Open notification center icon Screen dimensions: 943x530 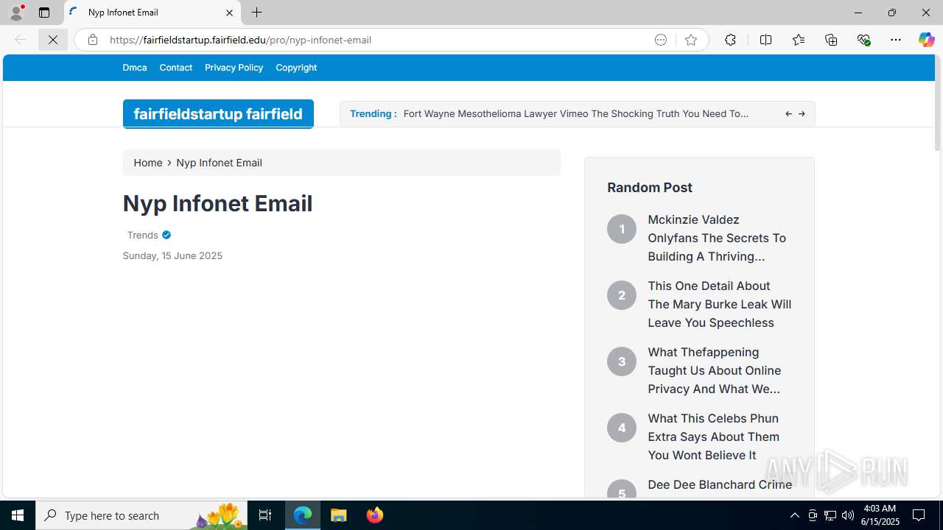(x=919, y=515)
